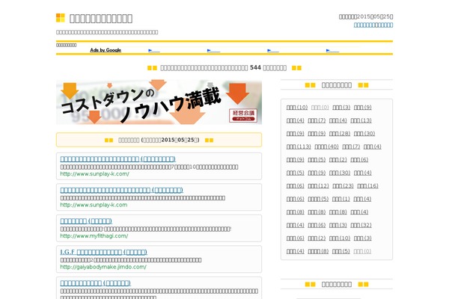Open the cost-down know-how banner ad
The image size is (449, 299).
159,102
